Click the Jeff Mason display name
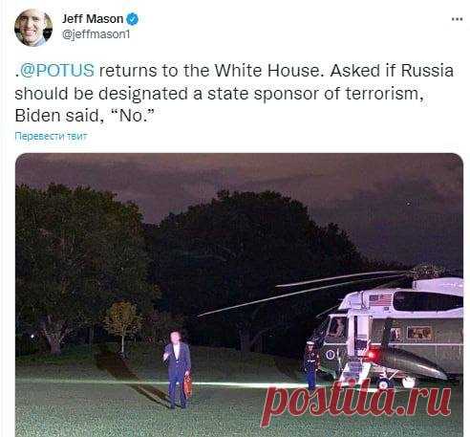 point(93,19)
